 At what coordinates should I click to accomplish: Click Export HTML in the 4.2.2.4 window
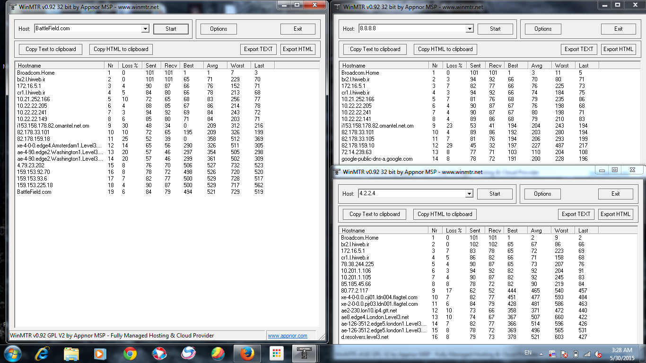615,214
